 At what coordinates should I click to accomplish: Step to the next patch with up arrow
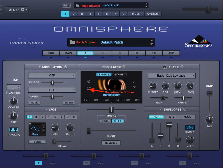coord(152,40)
